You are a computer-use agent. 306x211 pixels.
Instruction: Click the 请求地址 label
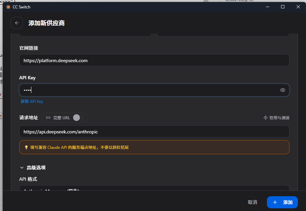(29, 118)
